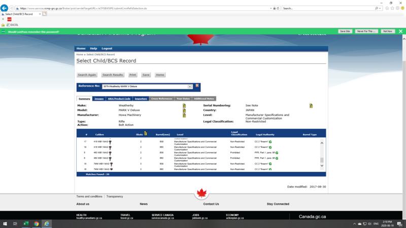
Task: Click green G icon on 7MM WBY MAG 609 row
Action: [x=270, y=164]
